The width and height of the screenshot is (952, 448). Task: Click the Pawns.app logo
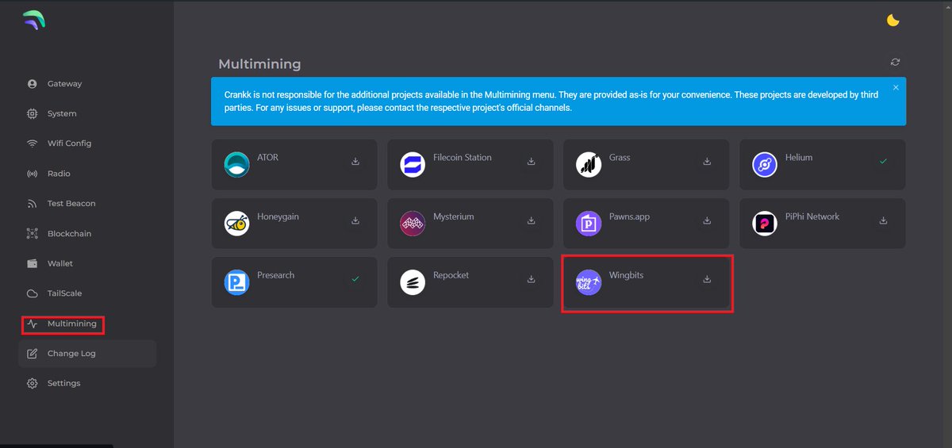pos(589,224)
